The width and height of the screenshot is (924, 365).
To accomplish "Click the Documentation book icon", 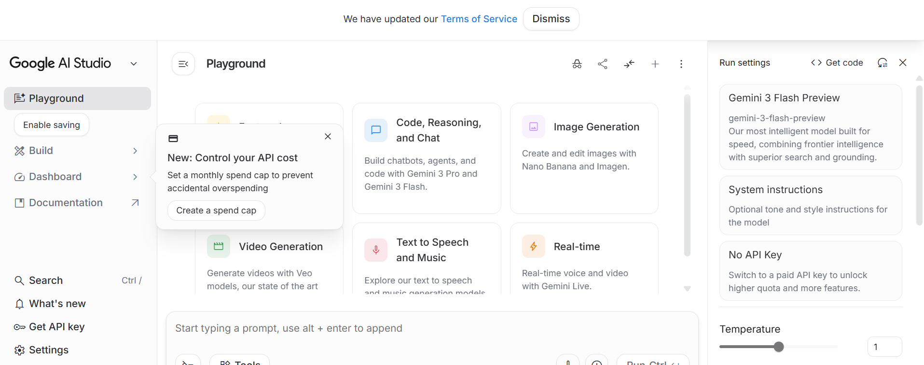I will click(x=19, y=203).
